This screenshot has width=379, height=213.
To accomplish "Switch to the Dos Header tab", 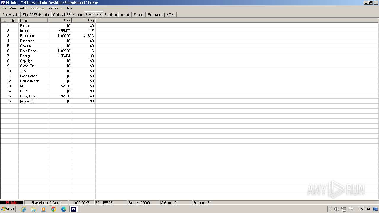I will [11, 15].
